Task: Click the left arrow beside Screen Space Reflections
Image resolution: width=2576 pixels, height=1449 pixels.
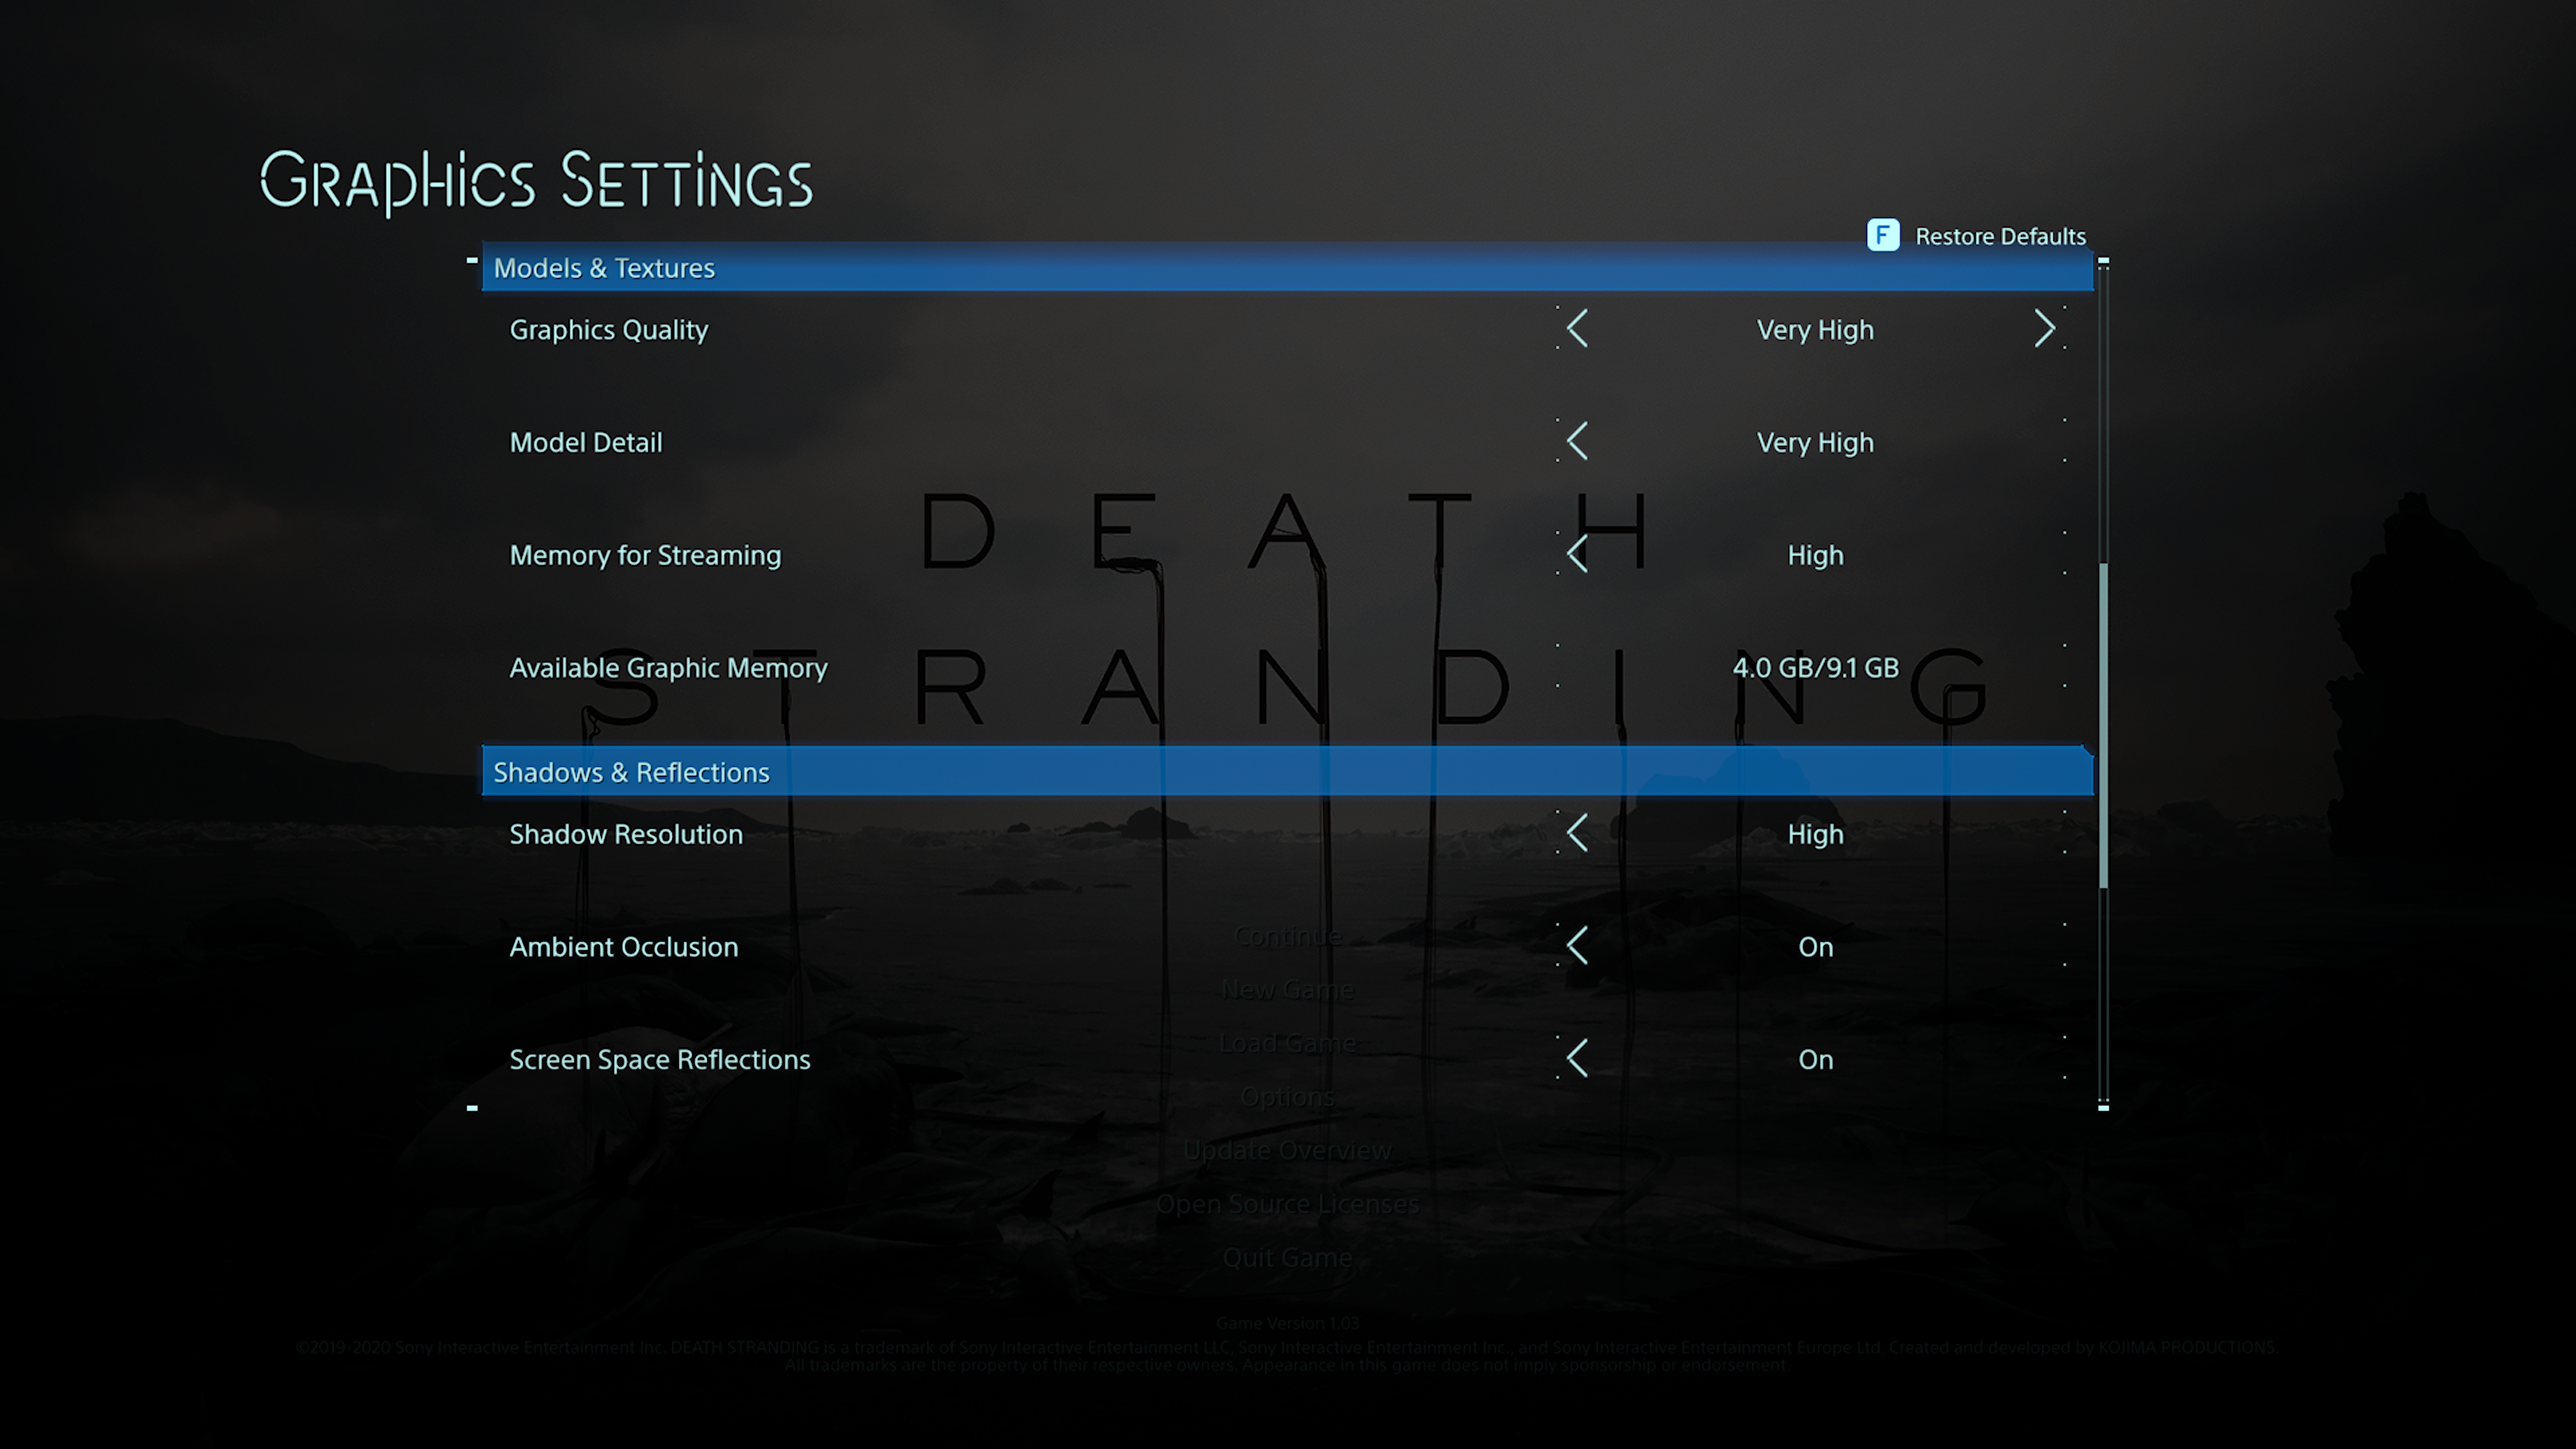Action: tap(1577, 1058)
